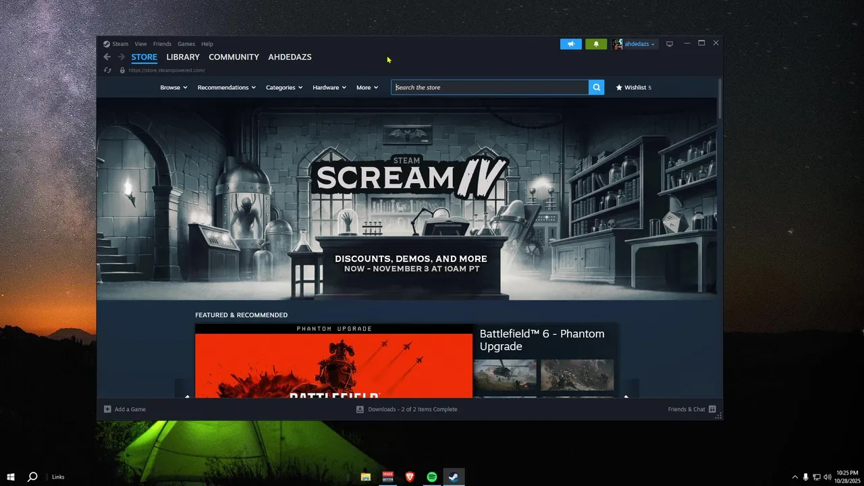Go forward with the right arrow icon
Image resolution: width=864 pixels, height=486 pixels.
(122, 57)
